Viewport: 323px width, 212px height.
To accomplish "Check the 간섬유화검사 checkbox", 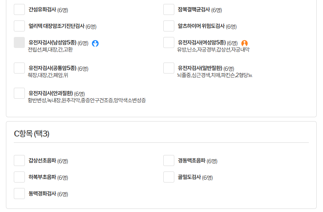I will pyautogui.click(x=19, y=9).
